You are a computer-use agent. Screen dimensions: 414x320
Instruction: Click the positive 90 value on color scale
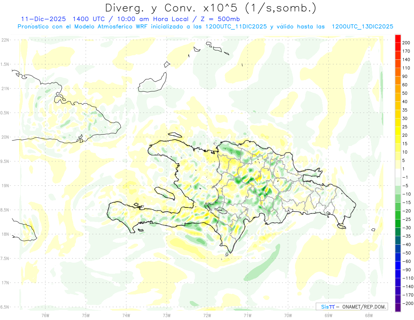[x=405, y=76]
